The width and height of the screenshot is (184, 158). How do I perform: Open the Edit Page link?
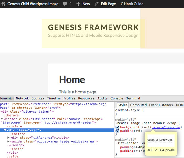click(x=109, y=4)
